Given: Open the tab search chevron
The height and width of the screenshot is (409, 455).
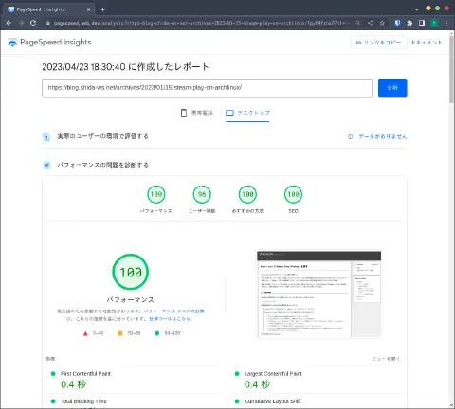Looking at the screenshot, I should [416, 9].
